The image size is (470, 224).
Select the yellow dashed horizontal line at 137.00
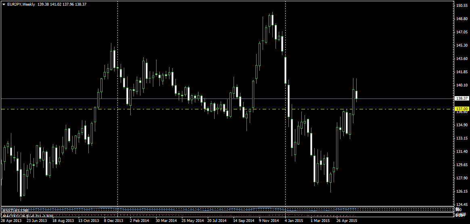[x=227, y=109]
